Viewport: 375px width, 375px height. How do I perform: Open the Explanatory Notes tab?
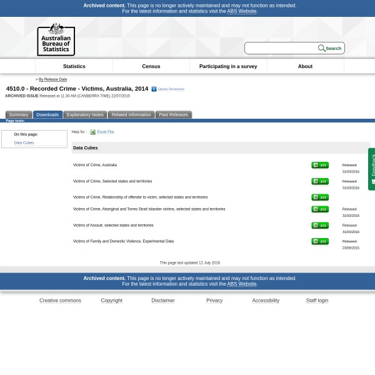85,115
